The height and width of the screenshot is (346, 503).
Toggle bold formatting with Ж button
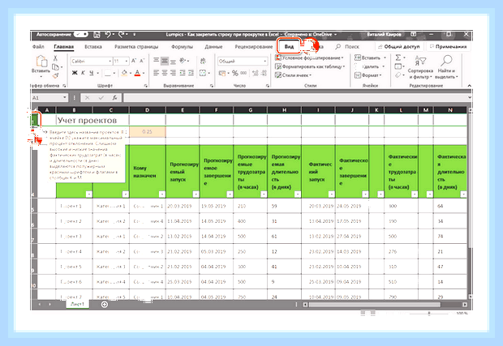tap(75, 73)
